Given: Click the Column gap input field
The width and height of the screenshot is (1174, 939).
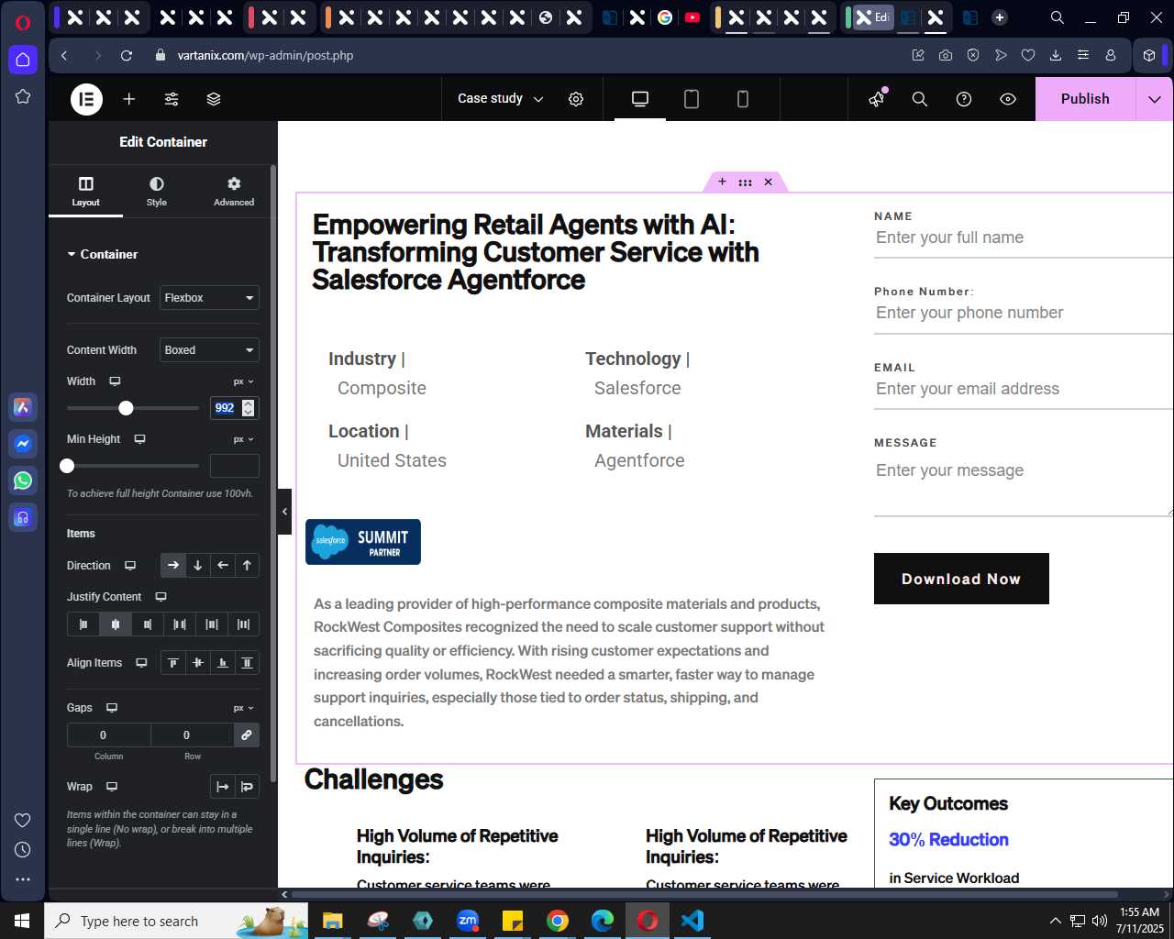Looking at the screenshot, I should [108, 735].
